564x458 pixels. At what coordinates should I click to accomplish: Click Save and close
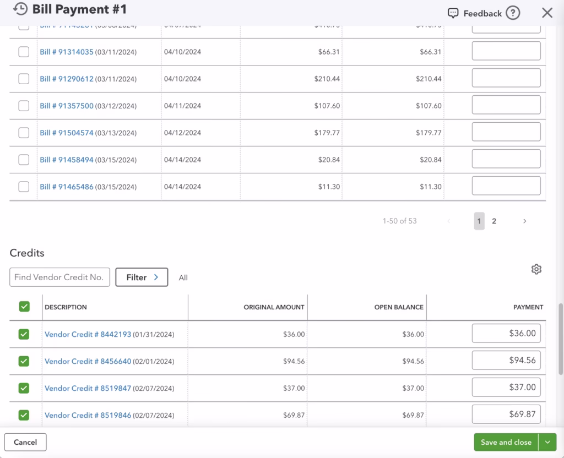click(x=506, y=442)
